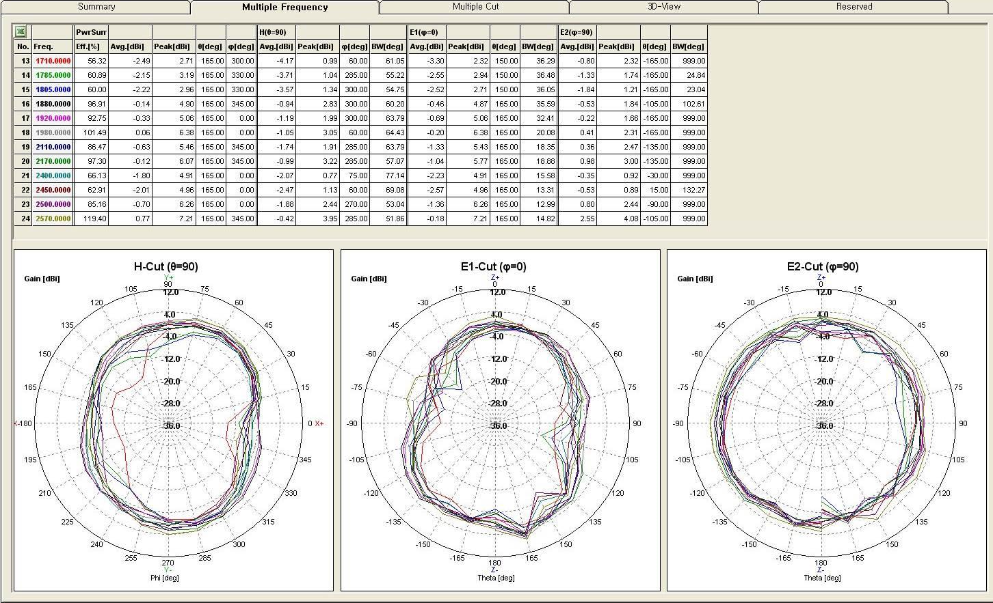Image resolution: width=993 pixels, height=603 pixels.
Task: Select frequency 2570.0000 in row 24
Action: (x=53, y=219)
